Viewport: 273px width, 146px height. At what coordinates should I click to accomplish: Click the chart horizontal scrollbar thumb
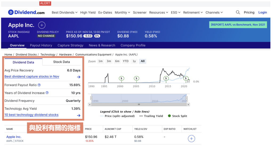click(x=139, y=105)
